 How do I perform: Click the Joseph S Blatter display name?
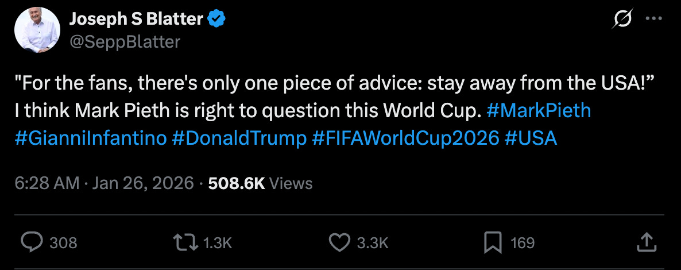pyautogui.click(x=136, y=19)
